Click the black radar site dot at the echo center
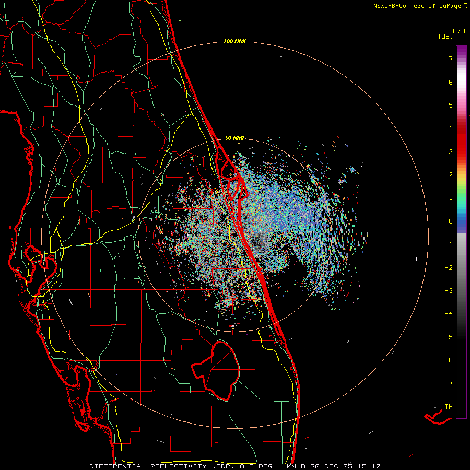 (x=234, y=234)
